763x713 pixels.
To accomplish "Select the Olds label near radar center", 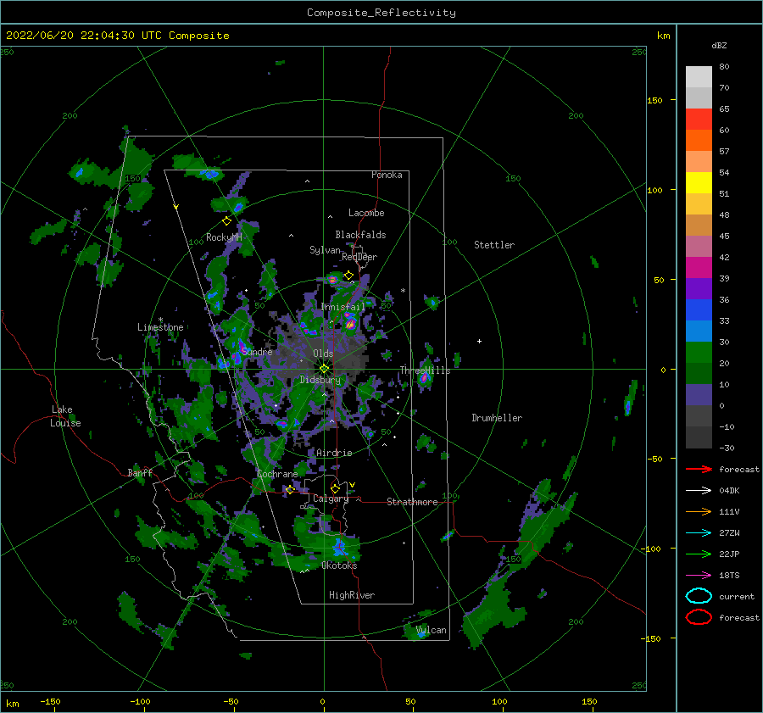I will pyautogui.click(x=323, y=354).
